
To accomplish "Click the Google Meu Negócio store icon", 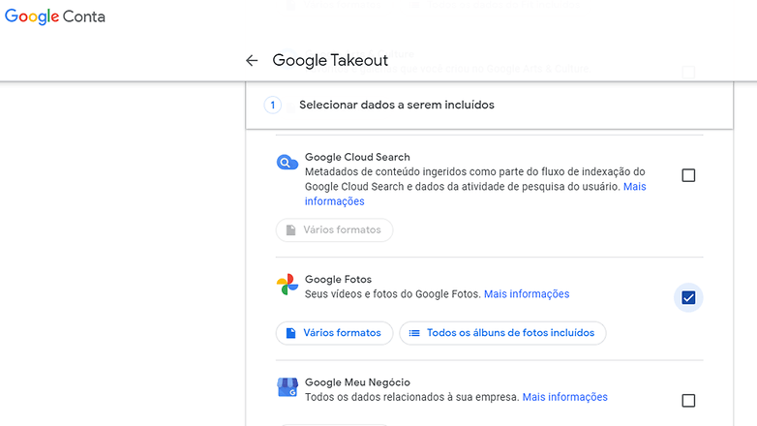I will (288, 387).
